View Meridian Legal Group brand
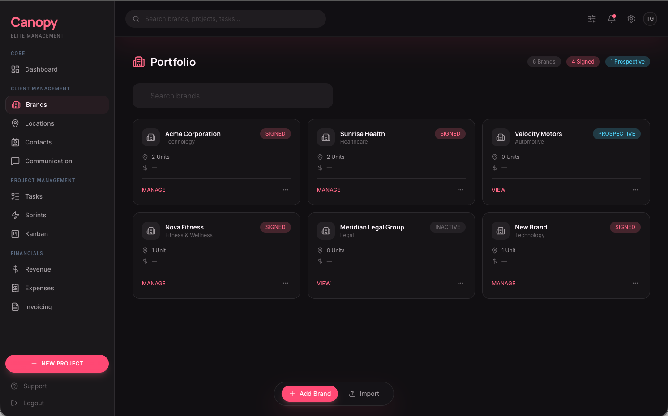 324,284
